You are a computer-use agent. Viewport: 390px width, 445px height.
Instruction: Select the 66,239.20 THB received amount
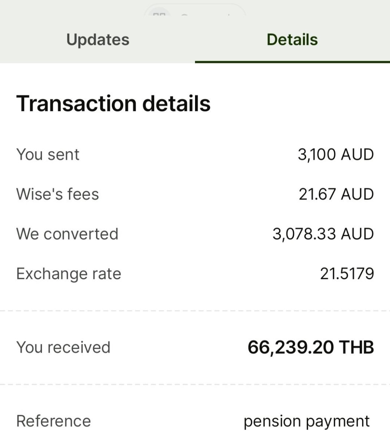coord(311,347)
